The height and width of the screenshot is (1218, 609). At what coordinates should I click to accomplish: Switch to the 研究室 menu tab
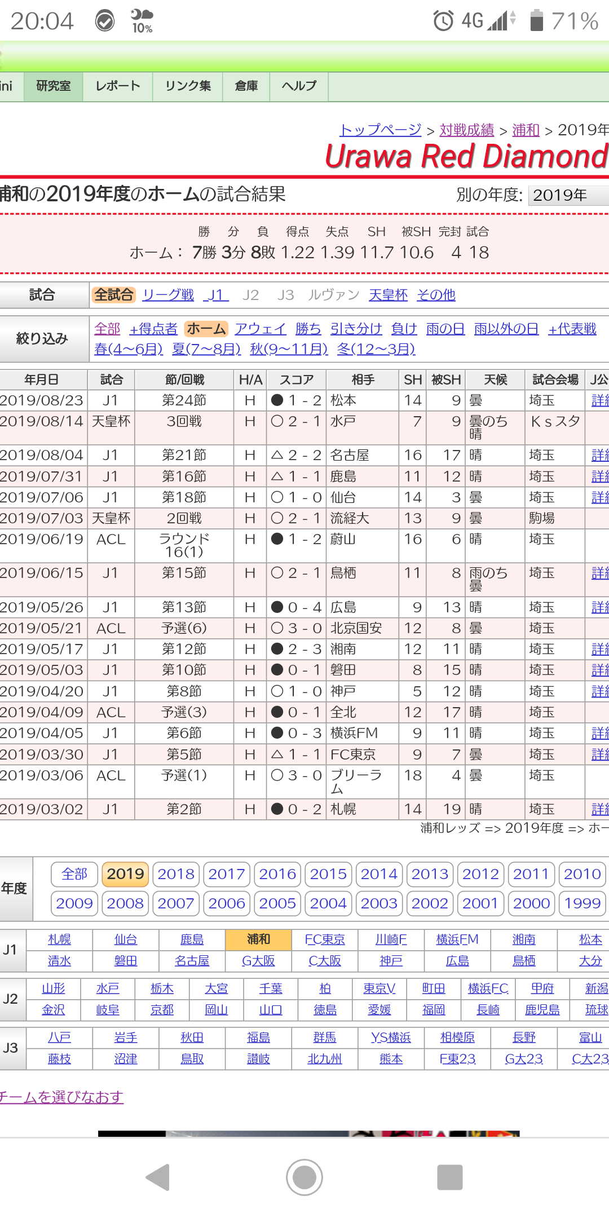[x=54, y=86]
